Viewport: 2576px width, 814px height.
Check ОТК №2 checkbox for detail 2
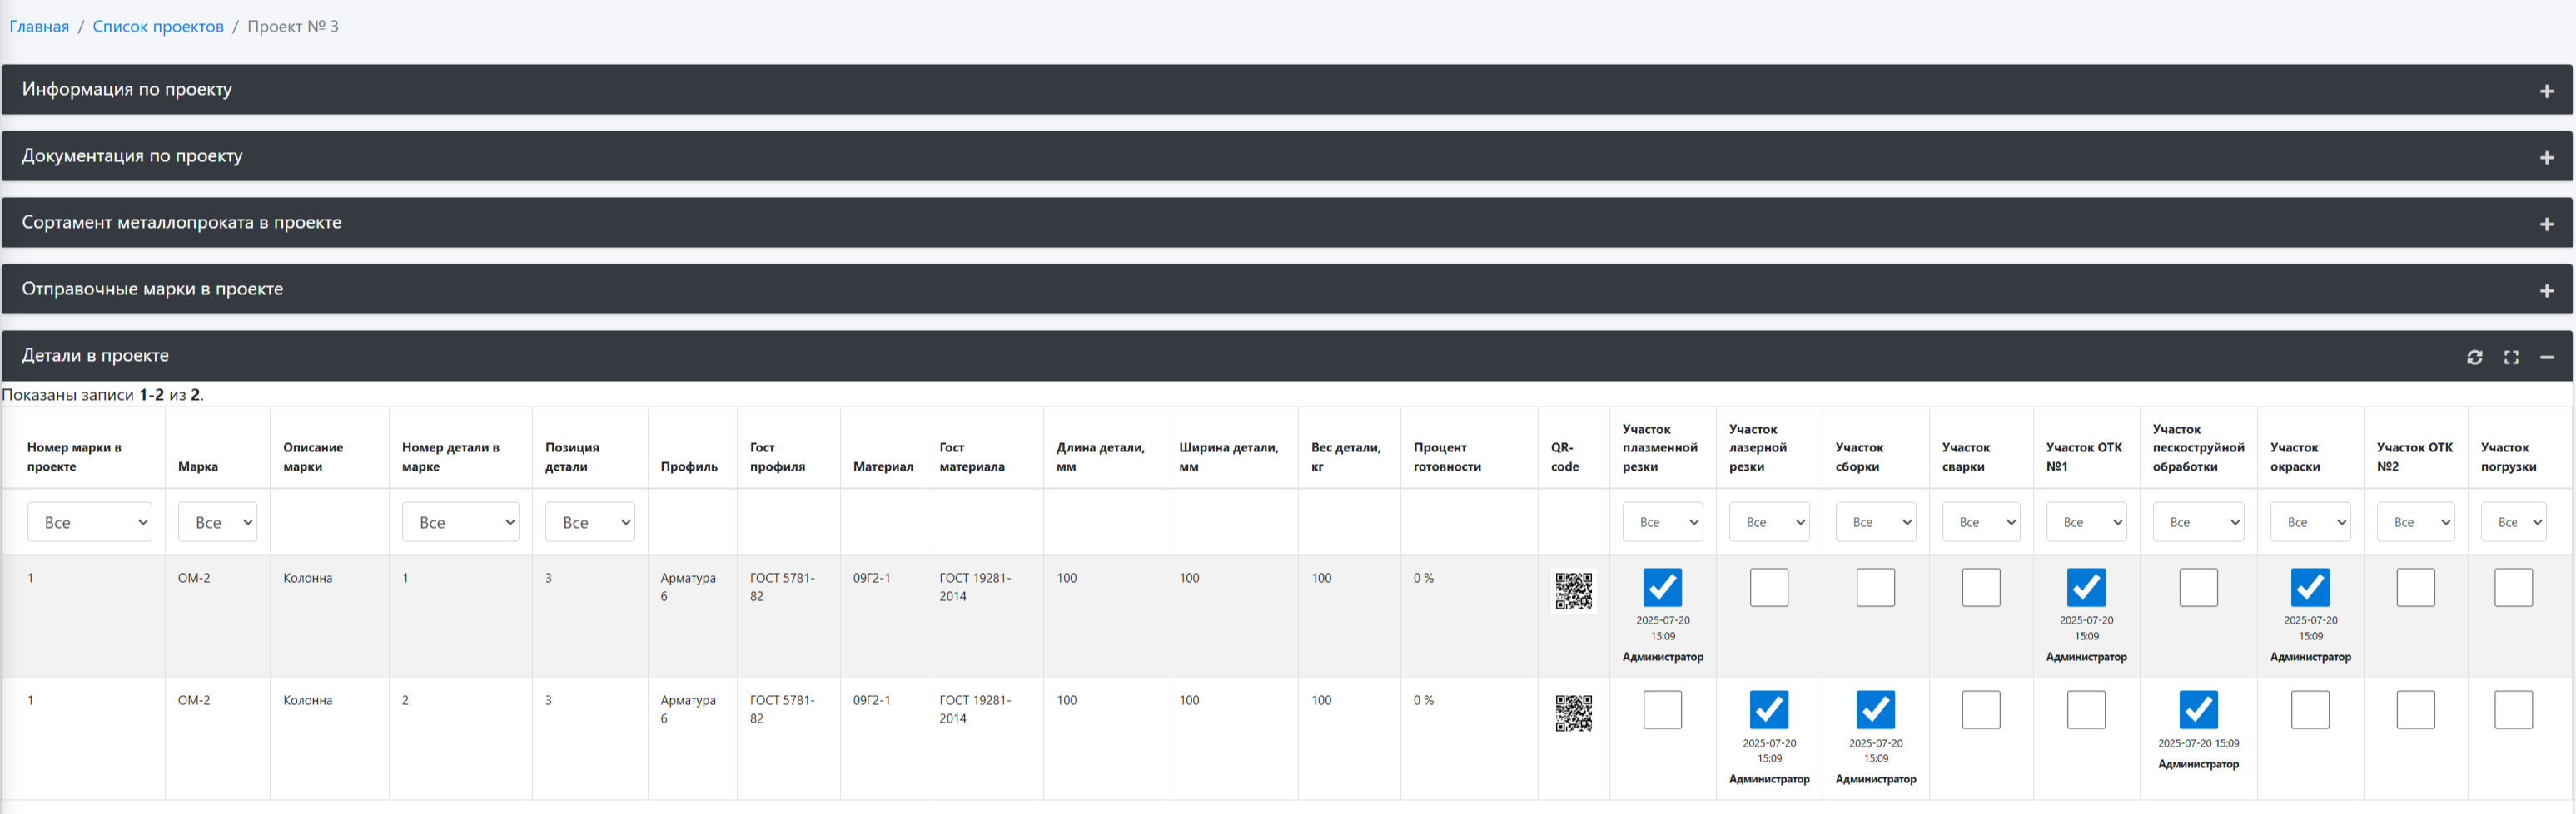coord(2415,710)
